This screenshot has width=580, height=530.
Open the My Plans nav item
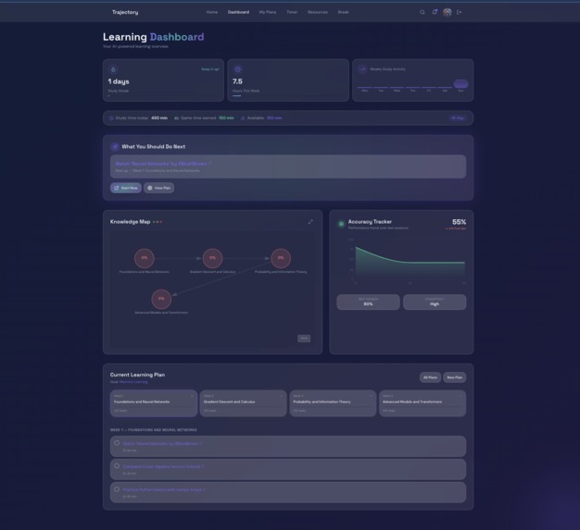pos(268,12)
